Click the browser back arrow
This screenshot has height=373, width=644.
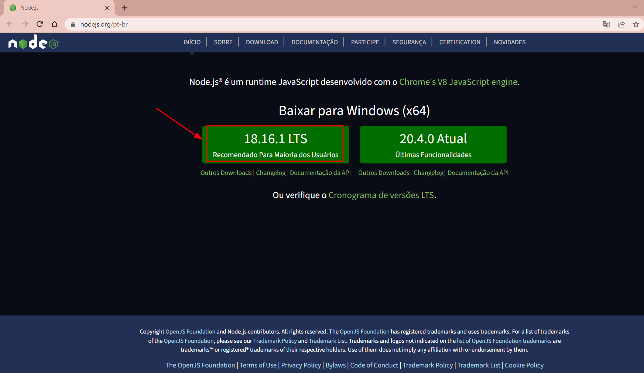pos(10,24)
